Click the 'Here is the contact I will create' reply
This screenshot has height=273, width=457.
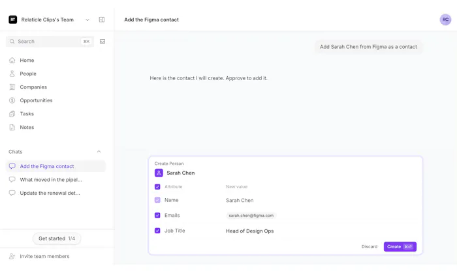coord(209,78)
